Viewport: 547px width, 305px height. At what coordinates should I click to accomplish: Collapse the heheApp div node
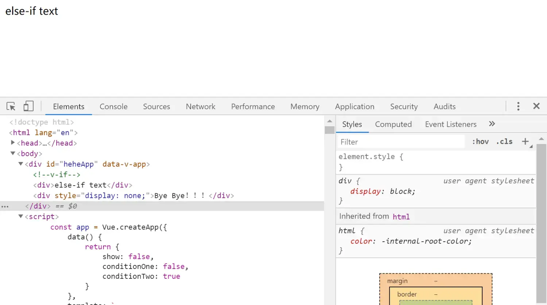pyautogui.click(x=21, y=164)
